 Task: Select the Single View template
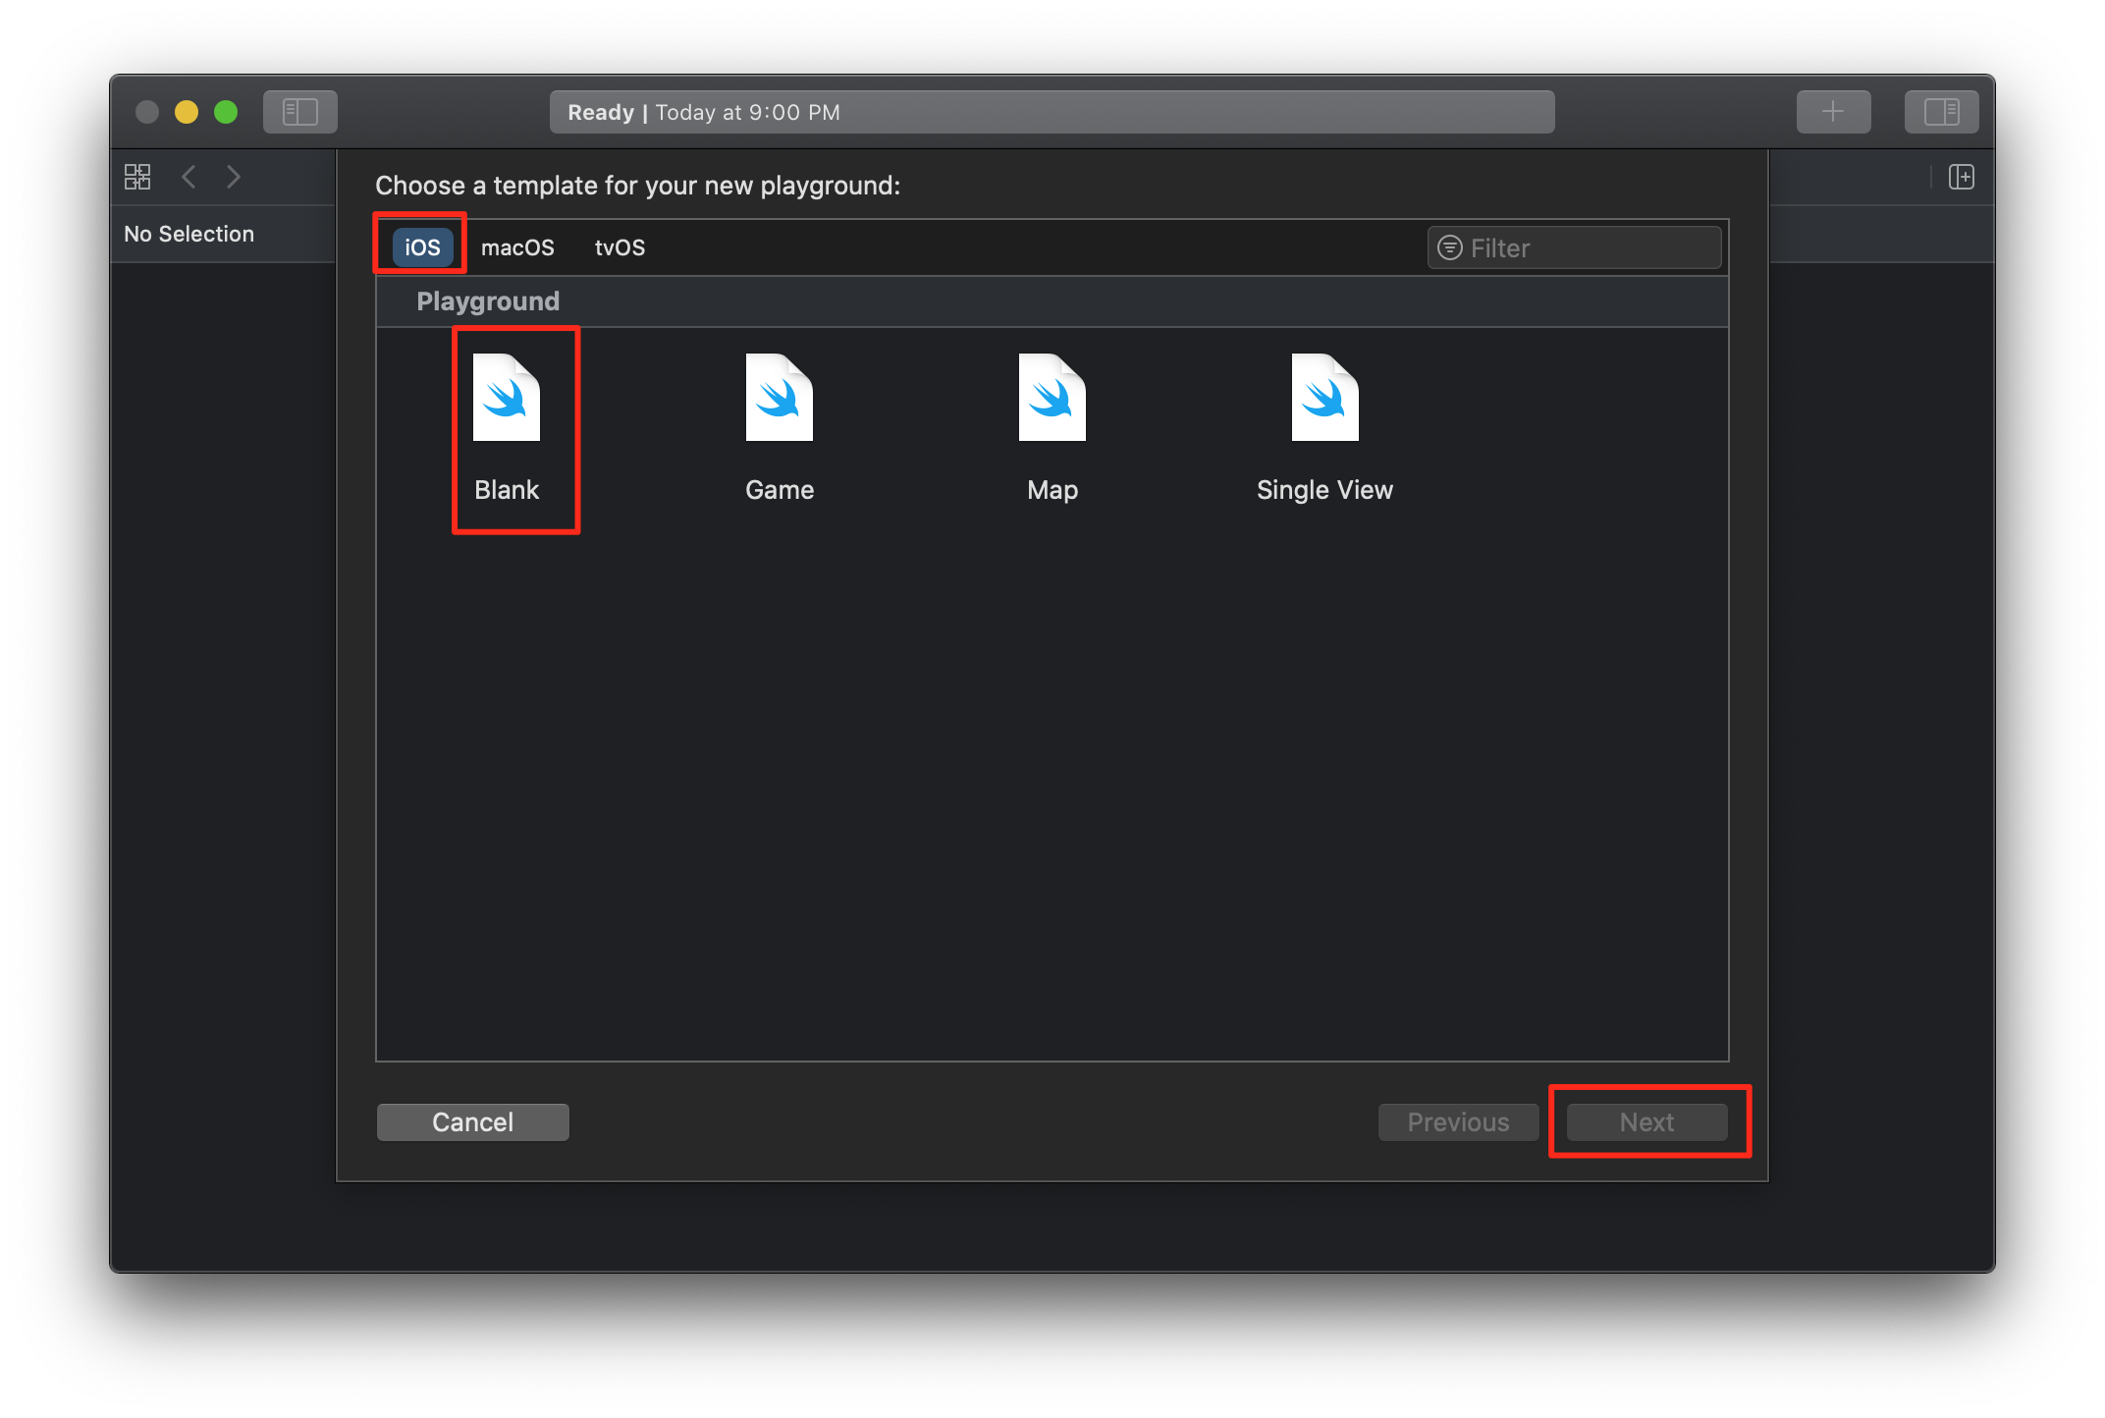(x=1324, y=398)
